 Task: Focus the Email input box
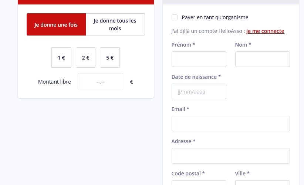tap(230, 124)
